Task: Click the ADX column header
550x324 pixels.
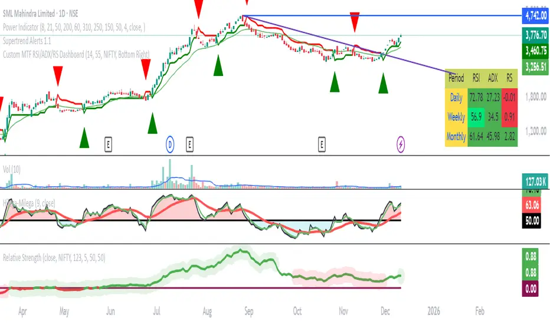Action: (493, 78)
